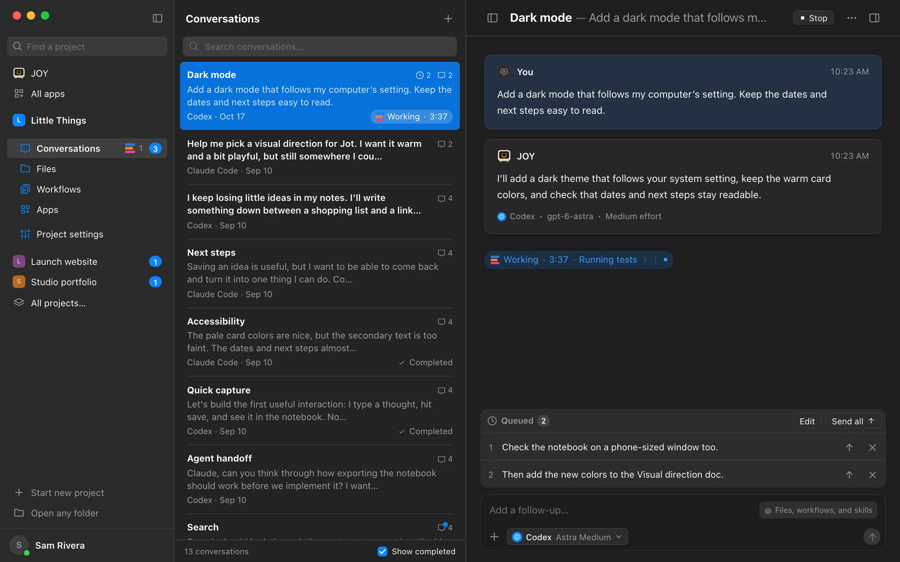The width and height of the screenshot is (900, 562).
Task: Stop the task via Working pill square
Action: pyautogui.click(x=665, y=260)
